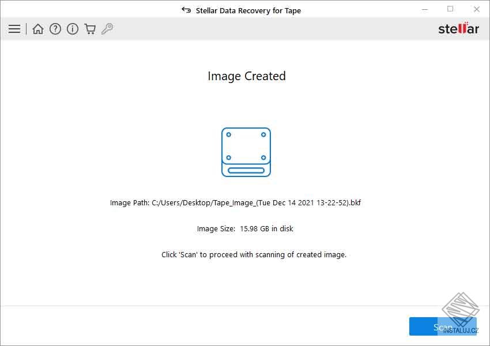Image resolution: width=490 pixels, height=346 pixels.
Task: Go to the Home screen icon
Action: click(x=38, y=29)
